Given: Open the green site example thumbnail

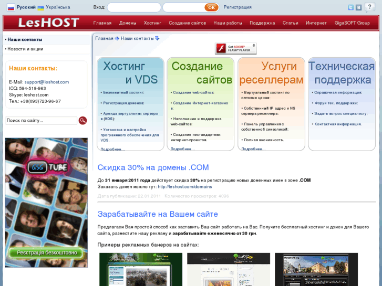Looking at the screenshot, I should tap(141, 269).
